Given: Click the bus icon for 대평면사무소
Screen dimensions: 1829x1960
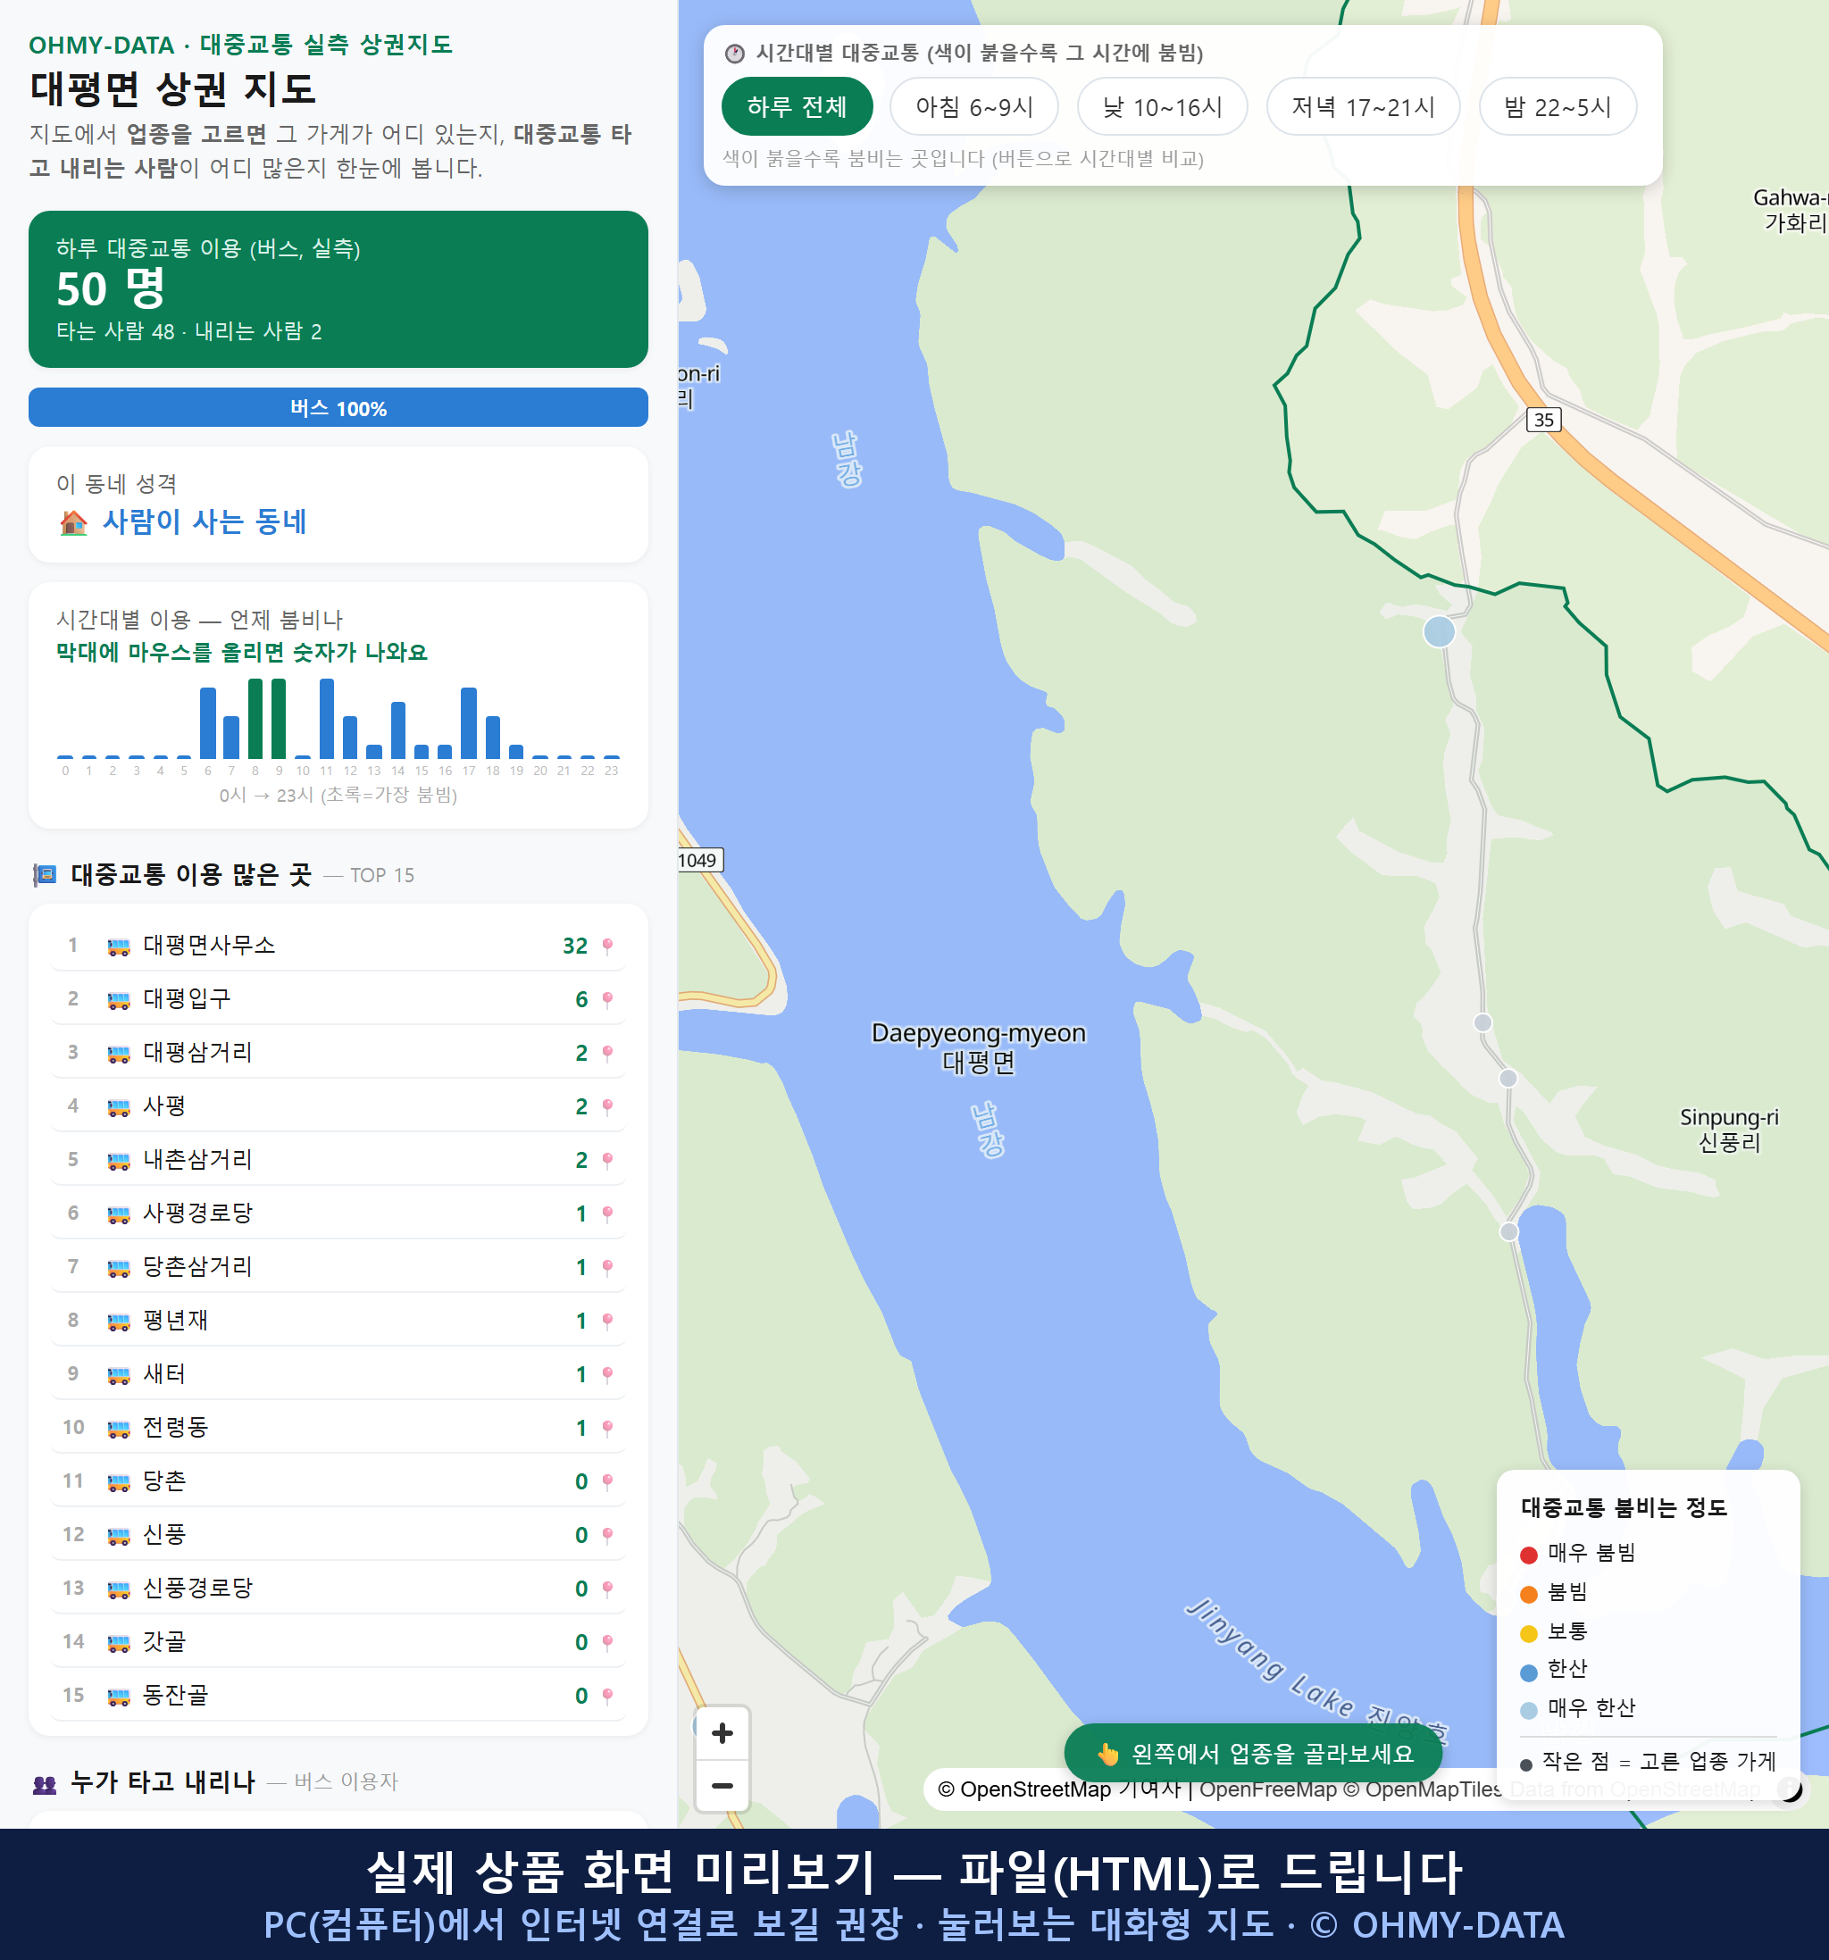Looking at the screenshot, I should (118, 947).
